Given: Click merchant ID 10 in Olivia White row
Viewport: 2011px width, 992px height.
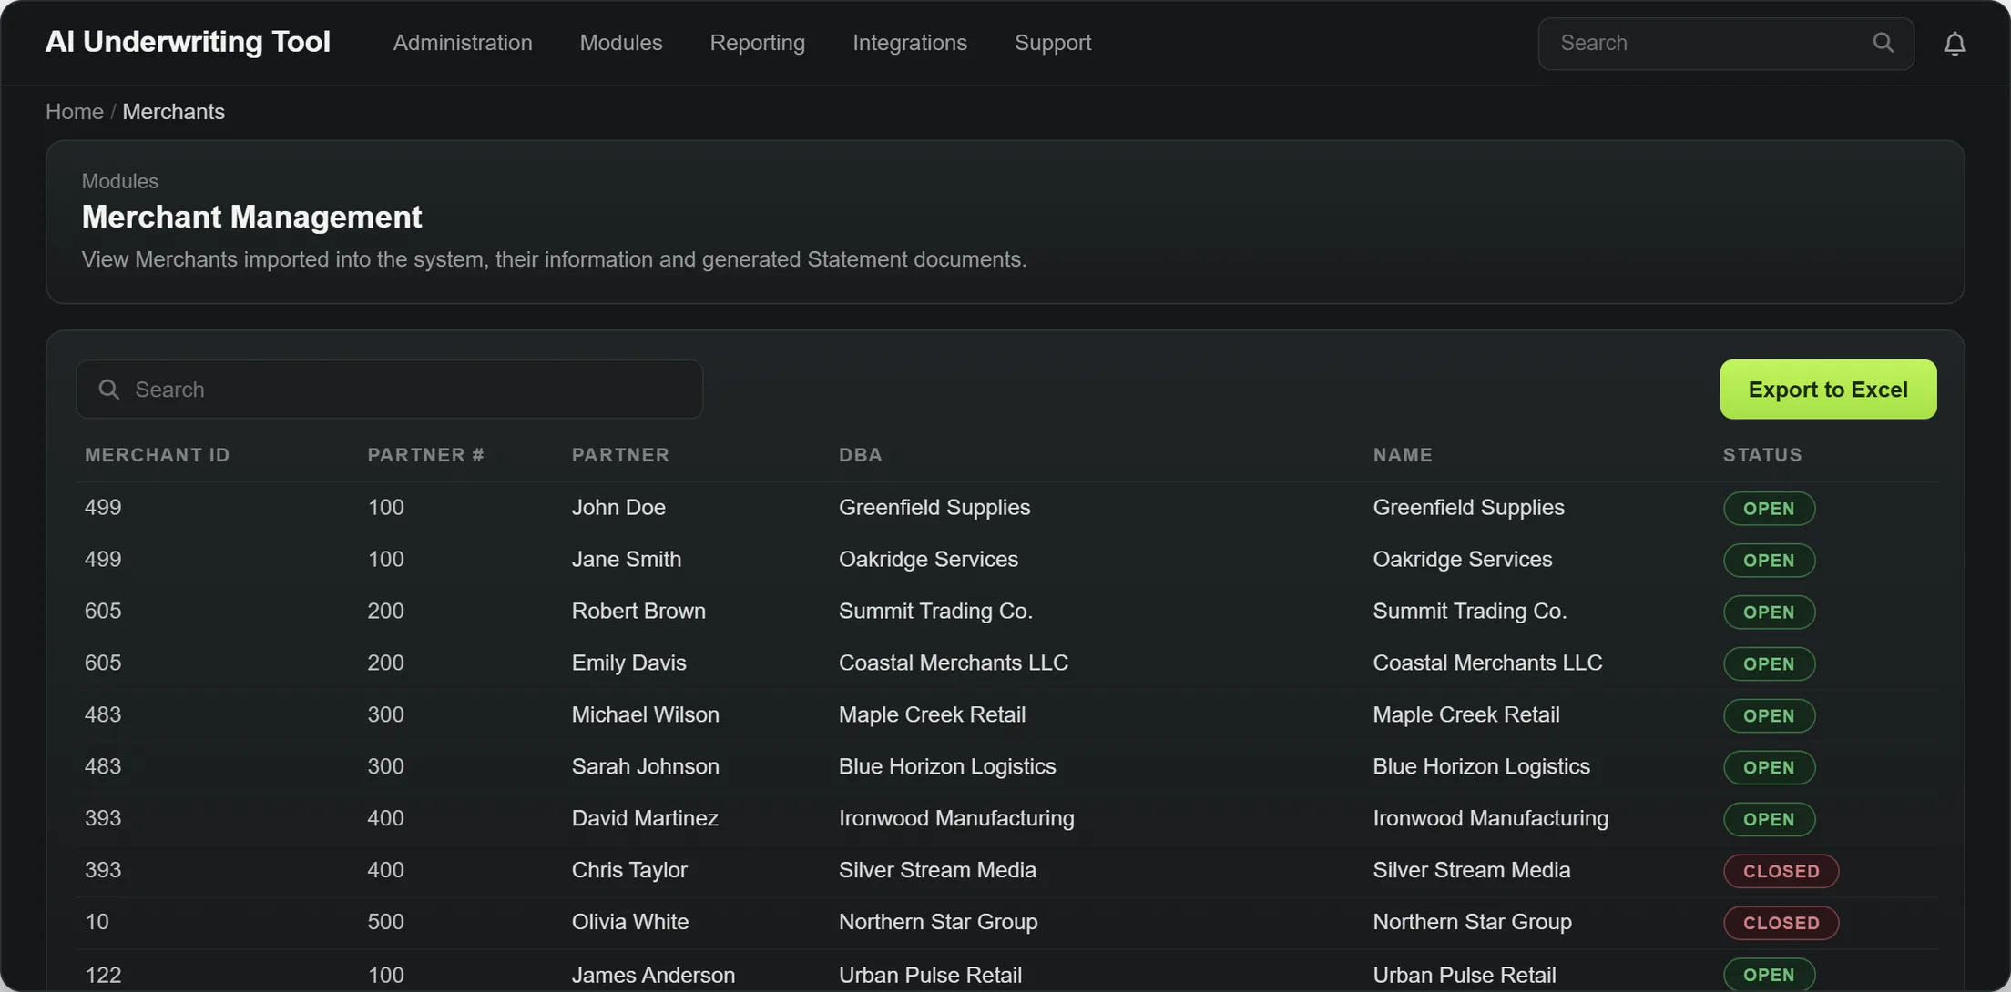Looking at the screenshot, I should tap(97, 923).
